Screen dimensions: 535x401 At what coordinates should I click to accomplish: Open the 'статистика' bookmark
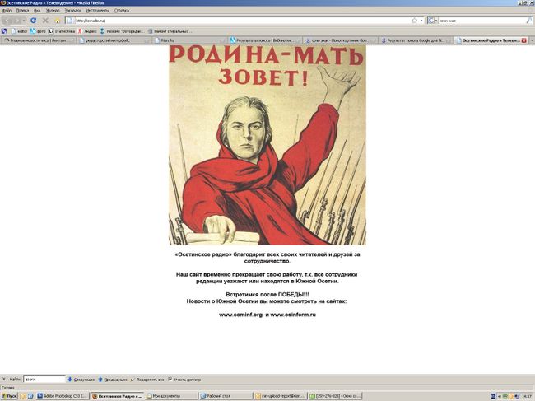click(62, 31)
